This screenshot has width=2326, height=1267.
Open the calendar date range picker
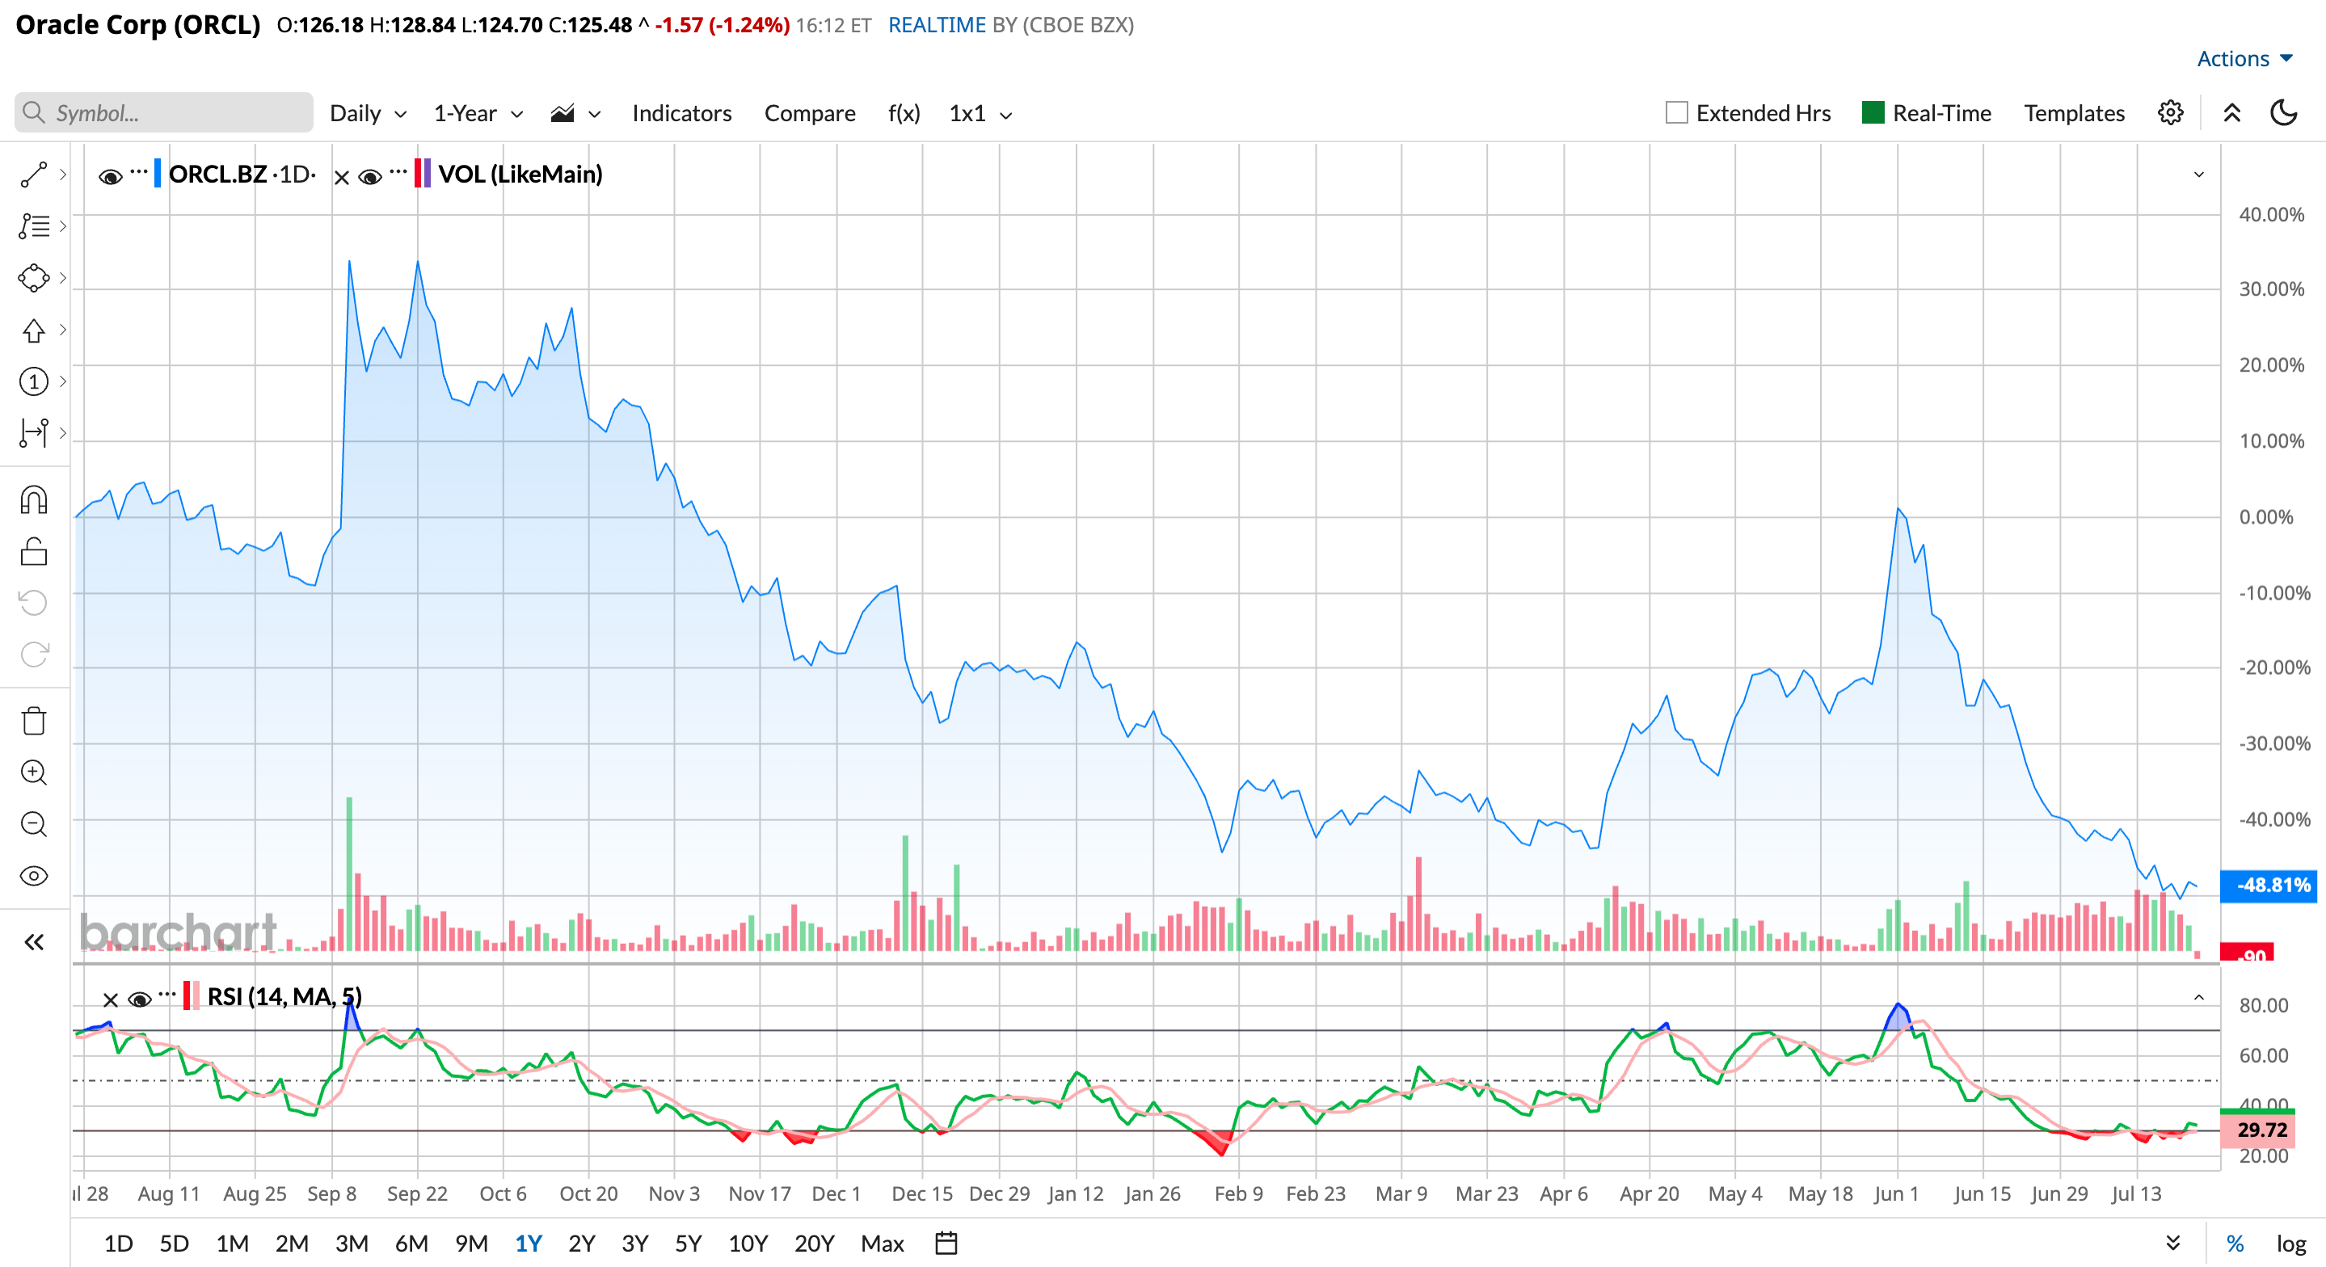pyautogui.click(x=946, y=1244)
